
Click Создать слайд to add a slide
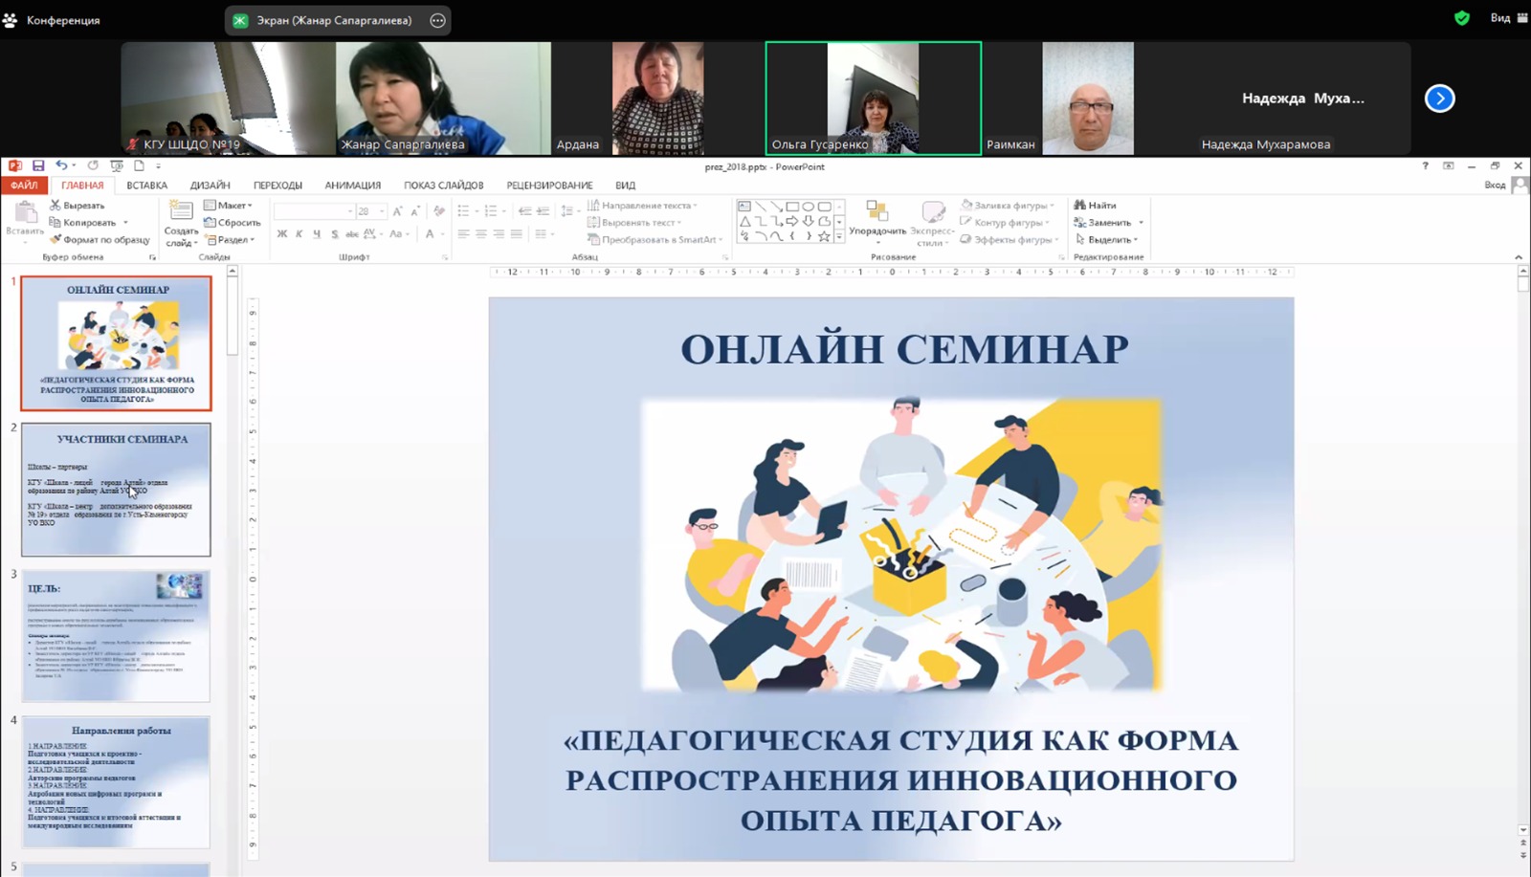tap(181, 223)
